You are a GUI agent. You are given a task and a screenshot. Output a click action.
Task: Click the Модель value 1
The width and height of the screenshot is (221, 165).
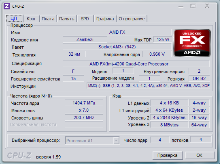tap(123, 71)
